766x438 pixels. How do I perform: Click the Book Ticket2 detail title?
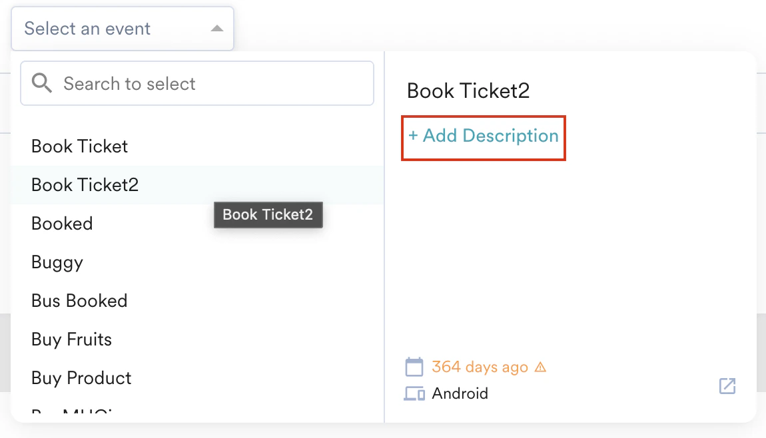click(468, 91)
